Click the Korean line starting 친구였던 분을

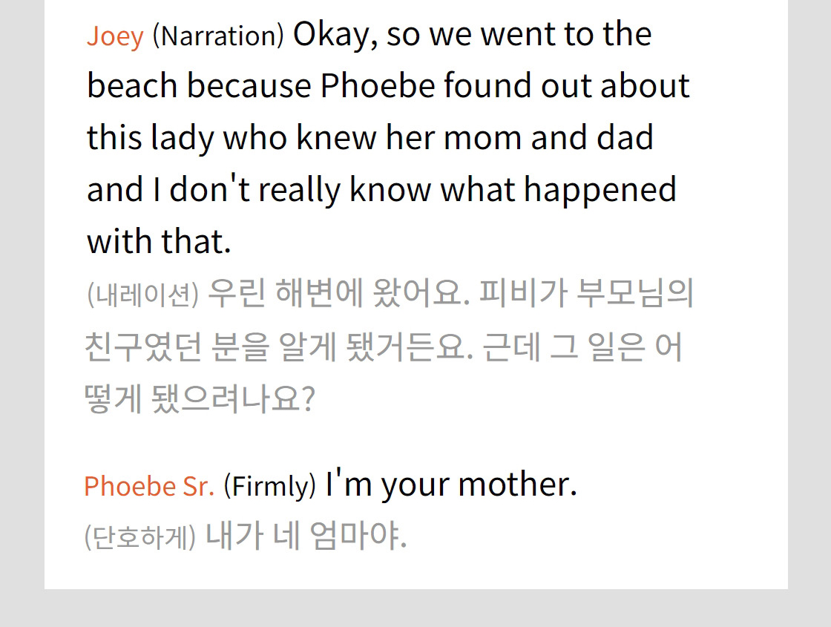coord(383,347)
